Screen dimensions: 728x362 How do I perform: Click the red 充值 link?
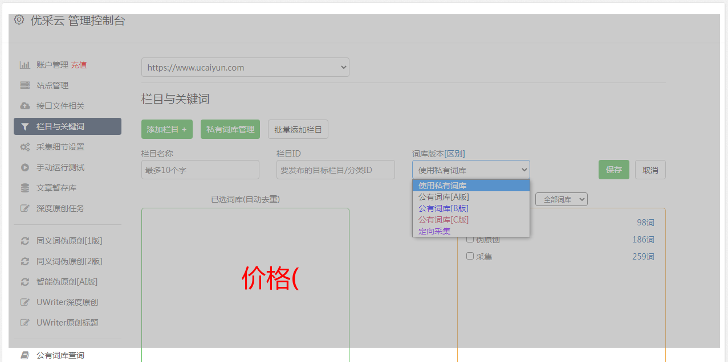pyautogui.click(x=79, y=65)
